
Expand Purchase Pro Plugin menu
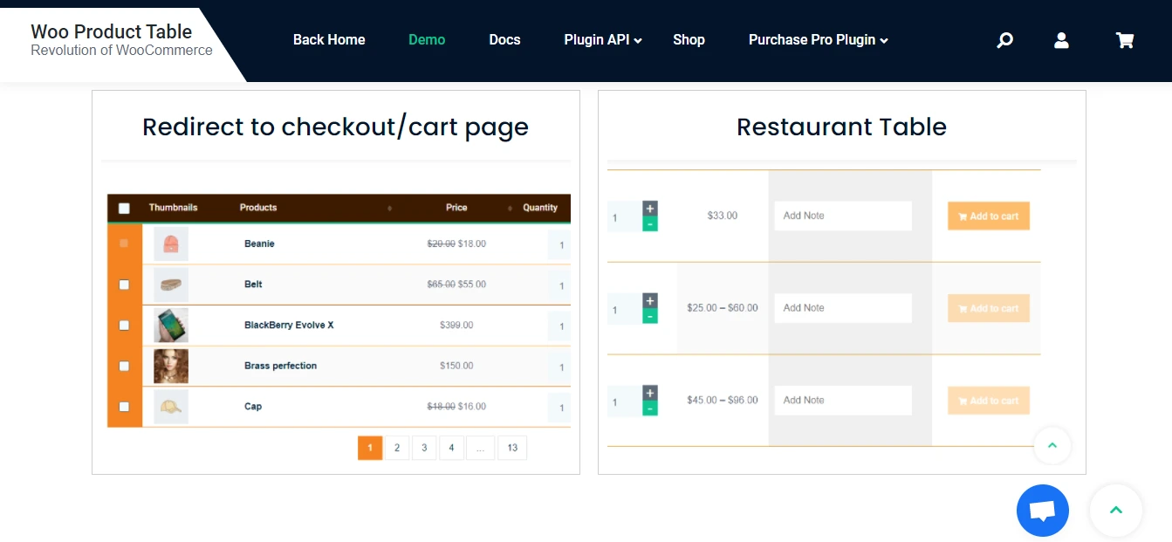pyautogui.click(x=818, y=40)
